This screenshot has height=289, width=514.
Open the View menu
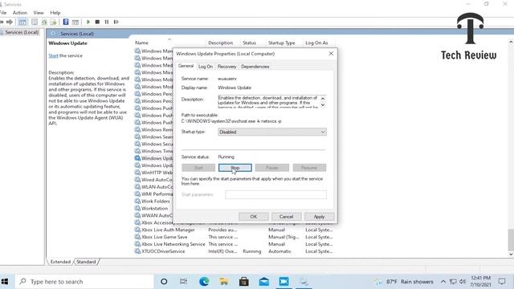tap(39, 13)
